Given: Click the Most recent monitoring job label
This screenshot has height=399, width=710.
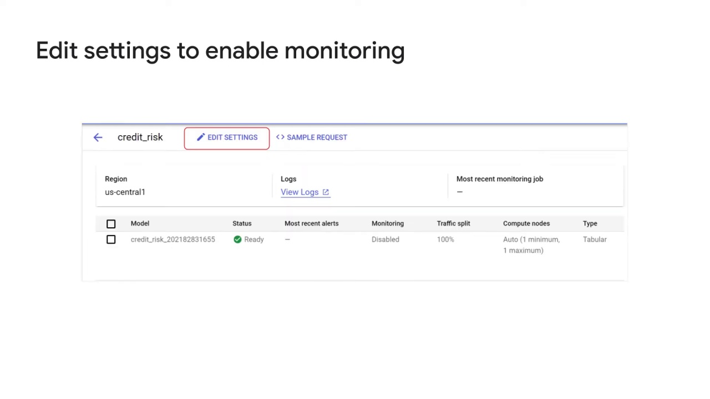Looking at the screenshot, I should point(500,179).
